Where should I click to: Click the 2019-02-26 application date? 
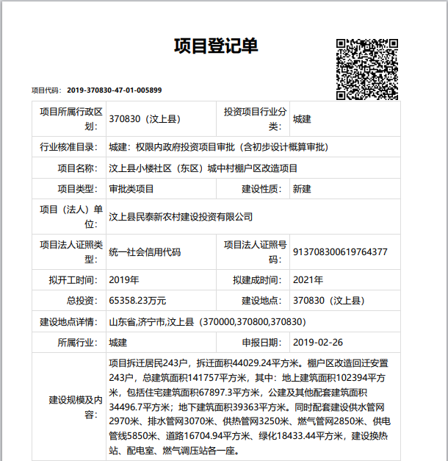point(317,343)
